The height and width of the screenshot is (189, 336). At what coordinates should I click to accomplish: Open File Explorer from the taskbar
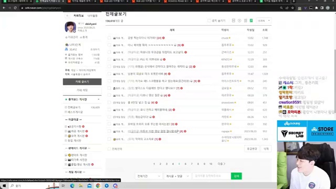coord(81,186)
